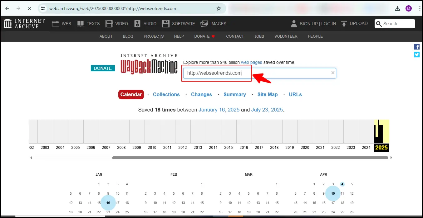Click the AUDIO section icon
This screenshot has height=218, width=423.
click(137, 23)
